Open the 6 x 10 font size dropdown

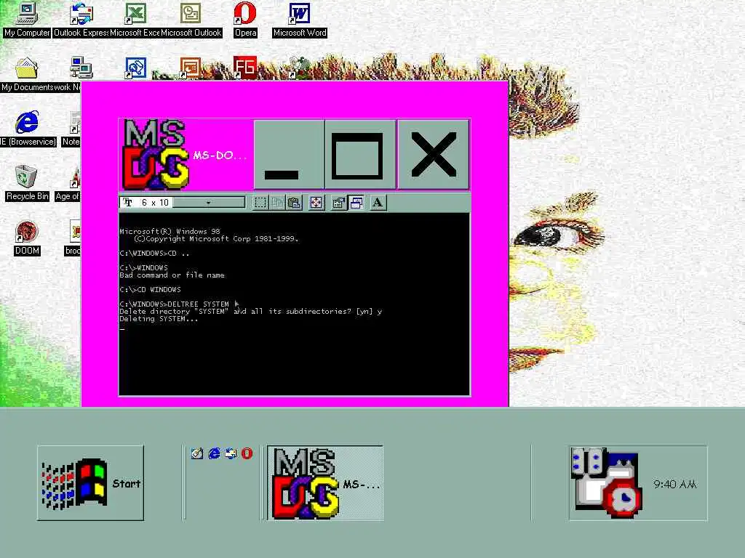[x=183, y=203]
